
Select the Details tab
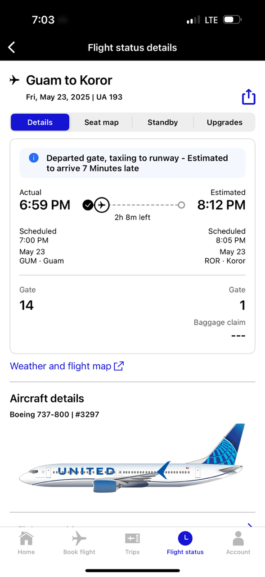tap(40, 122)
